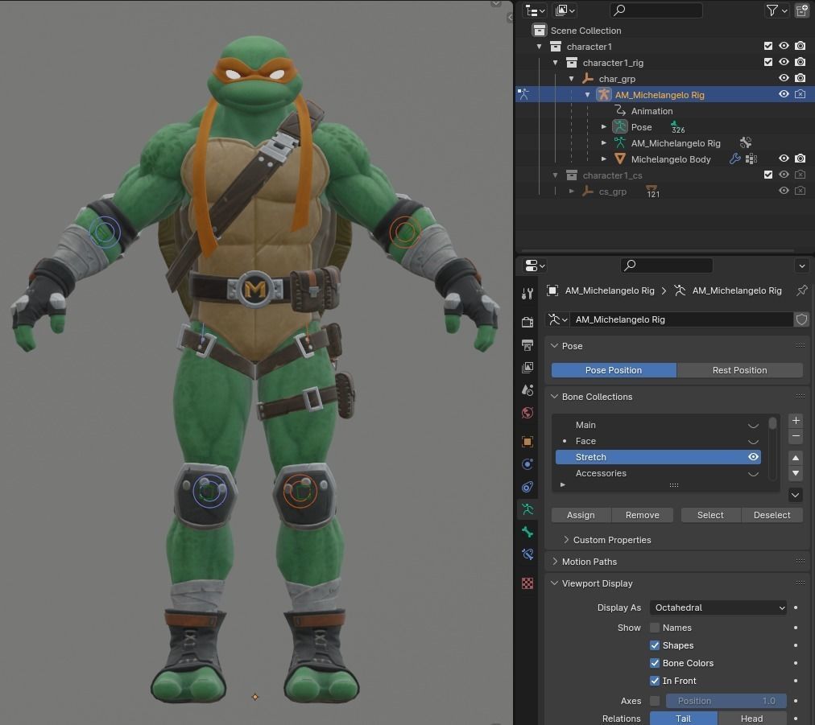Open the Armature Data properties tab
The width and height of the screenshot is (815, 725).
(527, 509)
